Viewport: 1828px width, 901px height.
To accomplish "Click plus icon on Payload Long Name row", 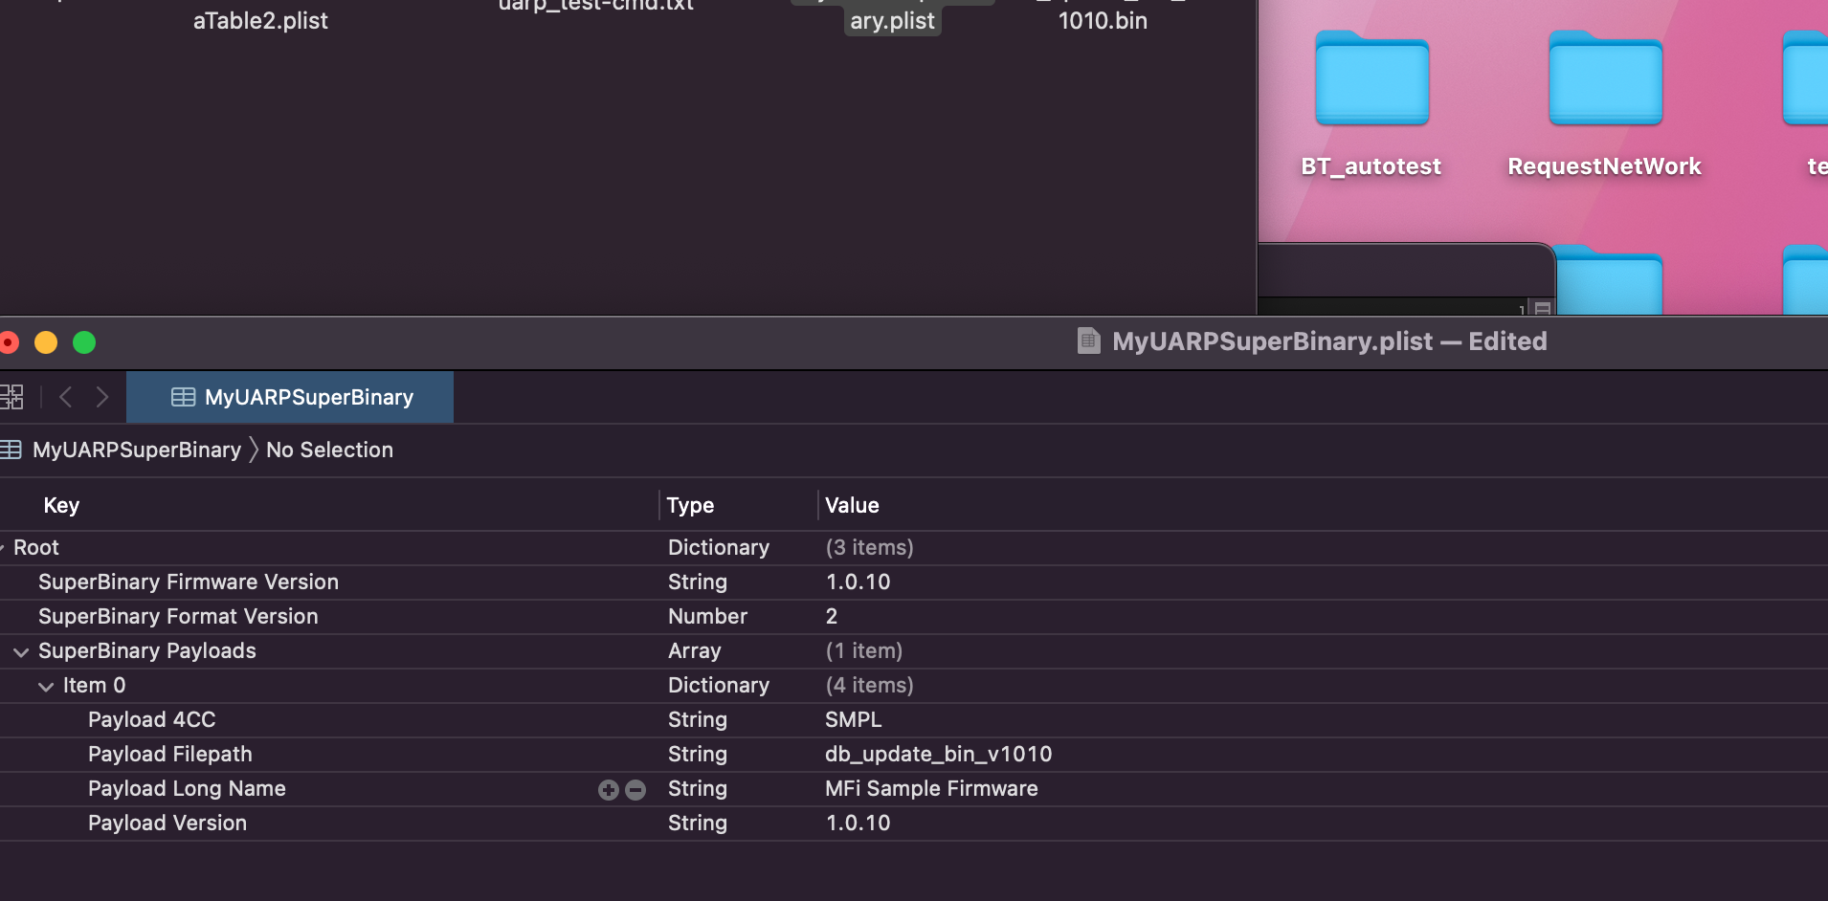I will click(608, 789).
